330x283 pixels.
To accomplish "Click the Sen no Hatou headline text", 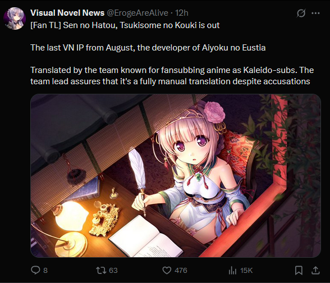I will click(125, 25).
